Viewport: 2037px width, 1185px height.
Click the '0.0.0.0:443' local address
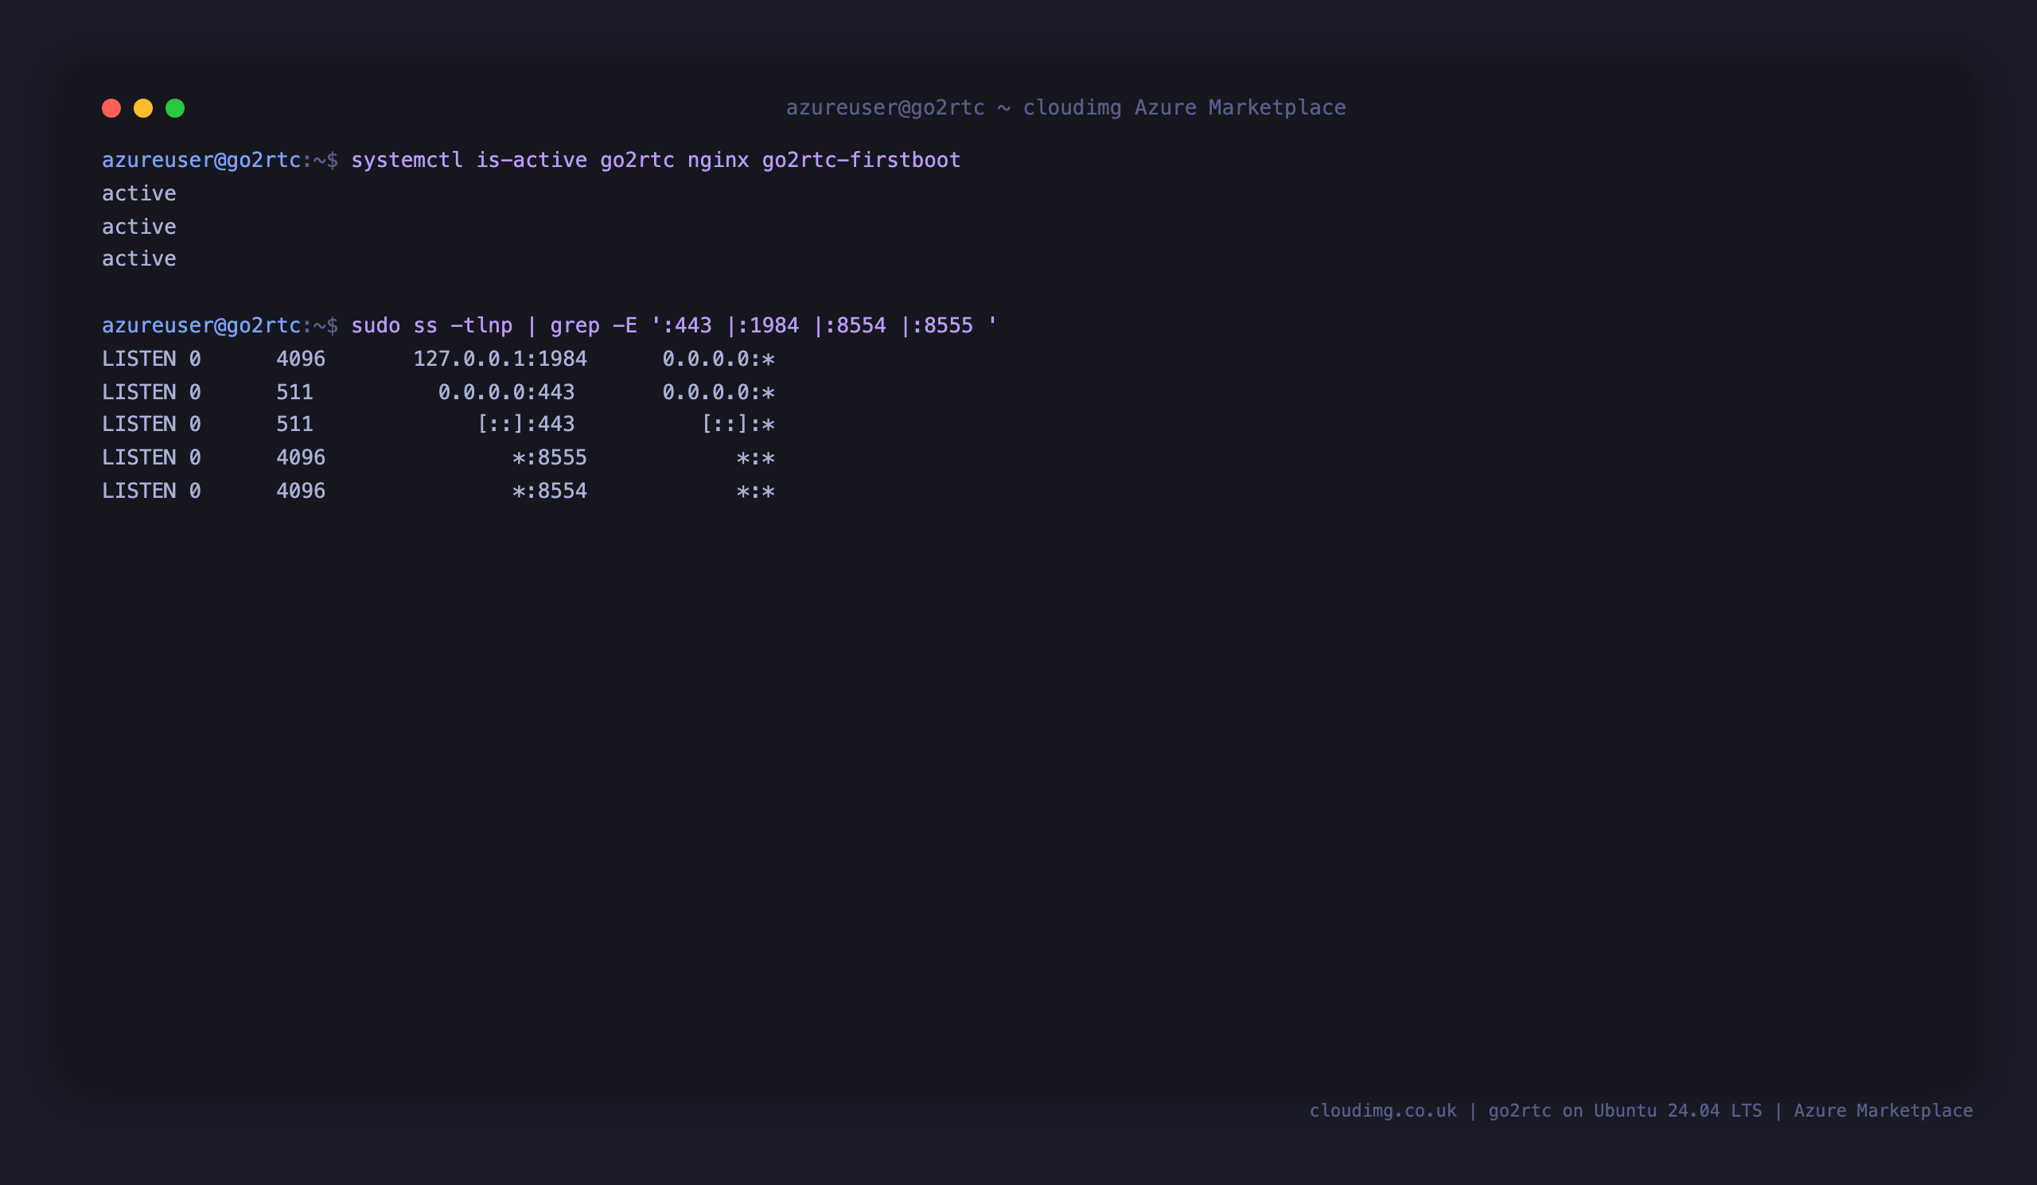click(507, 392)
